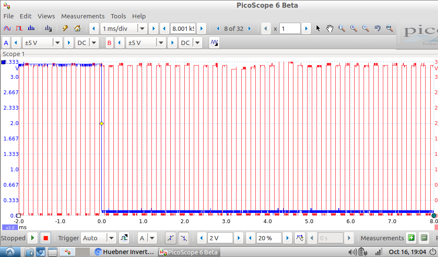Image resolution: width=438 pixels, height=257 pixels.
Task: Open Math Channels waveform icon
Action: click(214, 43)
